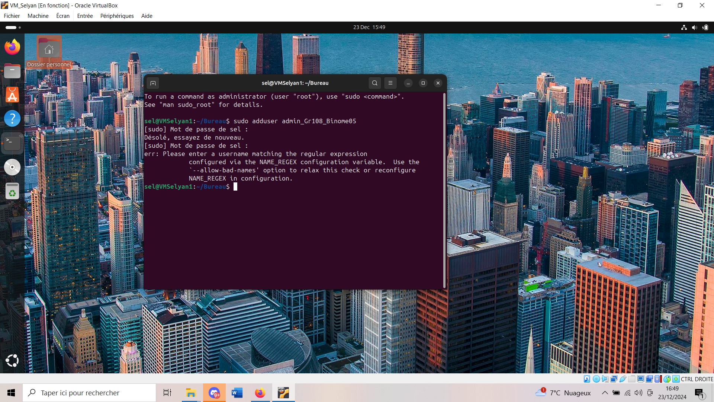Open Firefox from the Windows taskbar
This screenshot has width=714, height=402.
click(260, 393)
